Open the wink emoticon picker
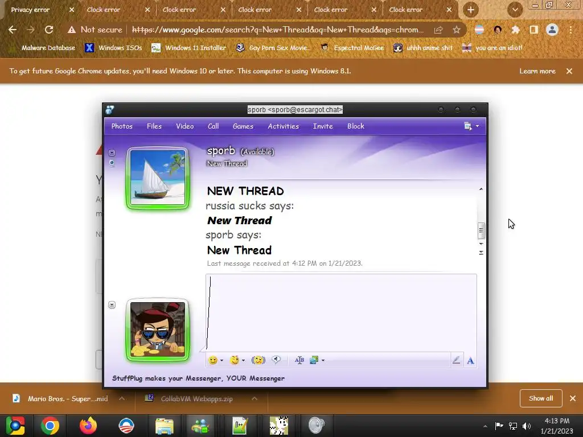Screen dimensions: 583x437 pyautogui.click(x=234, y=360)
